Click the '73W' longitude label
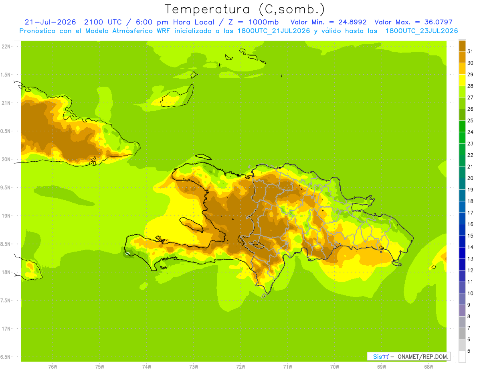The height and width of the screenshot is (372, 481). pos(194,366)
